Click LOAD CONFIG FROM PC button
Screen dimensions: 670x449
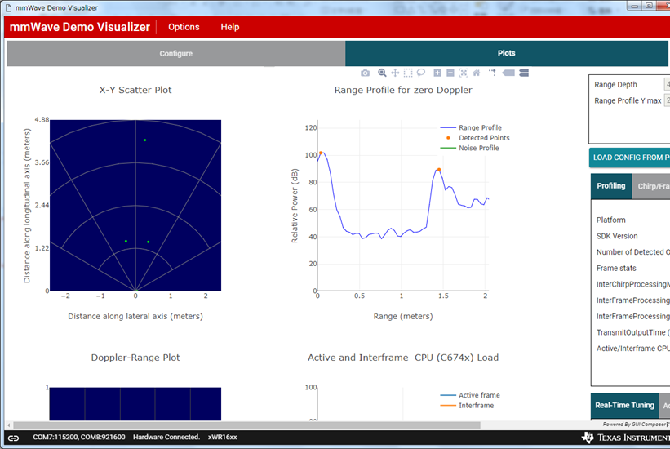coord(629,158)
